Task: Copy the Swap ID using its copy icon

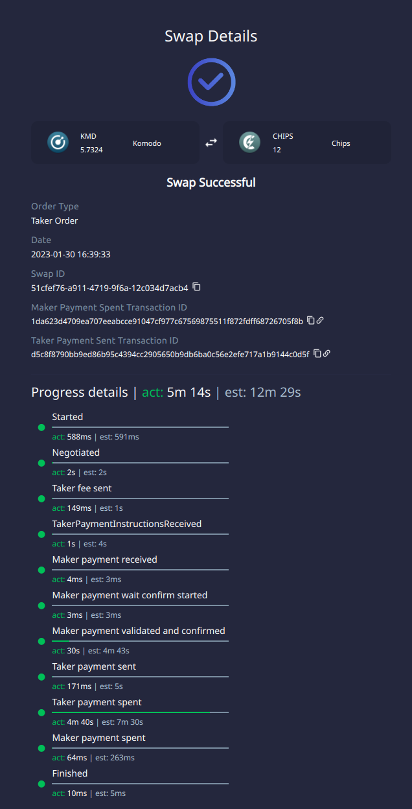Action: coord(196,287)
